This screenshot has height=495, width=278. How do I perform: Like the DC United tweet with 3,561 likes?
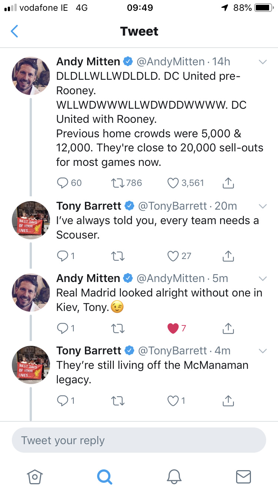pyautogui.click(x=173, y=183)
